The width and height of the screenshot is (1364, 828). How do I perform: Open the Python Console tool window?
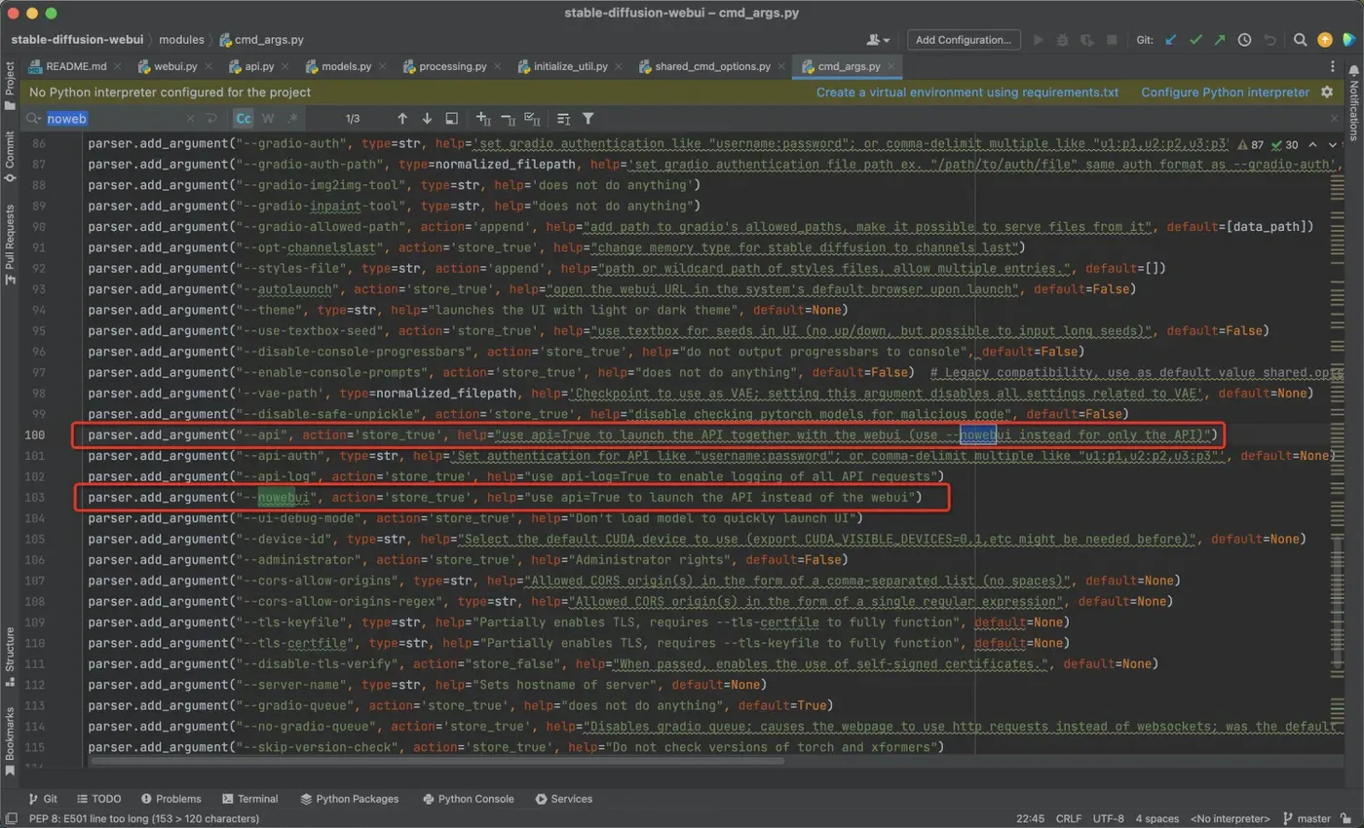click(469, 799)
